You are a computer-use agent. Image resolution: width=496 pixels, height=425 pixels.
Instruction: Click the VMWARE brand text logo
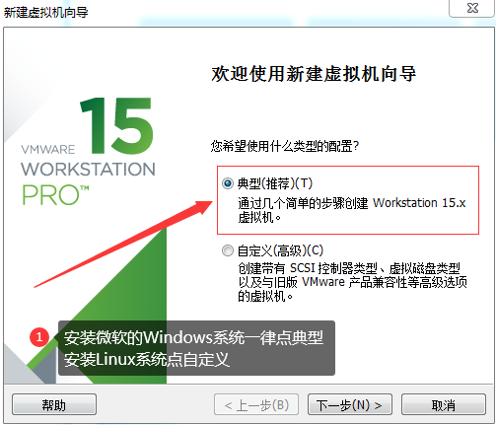point(48,150)
